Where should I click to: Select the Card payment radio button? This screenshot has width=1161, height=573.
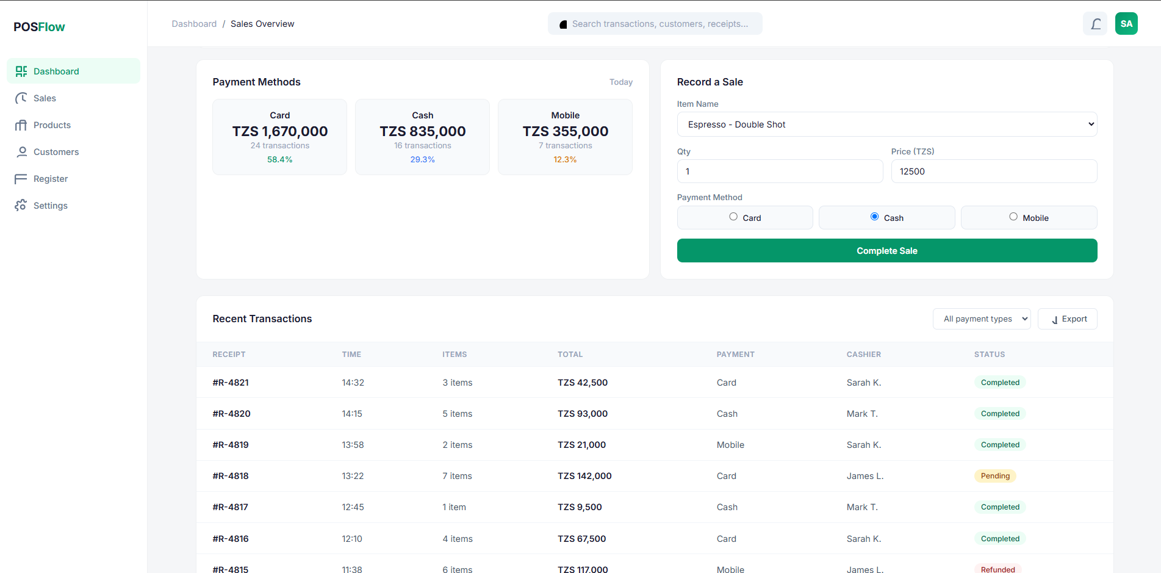point(733,217)
